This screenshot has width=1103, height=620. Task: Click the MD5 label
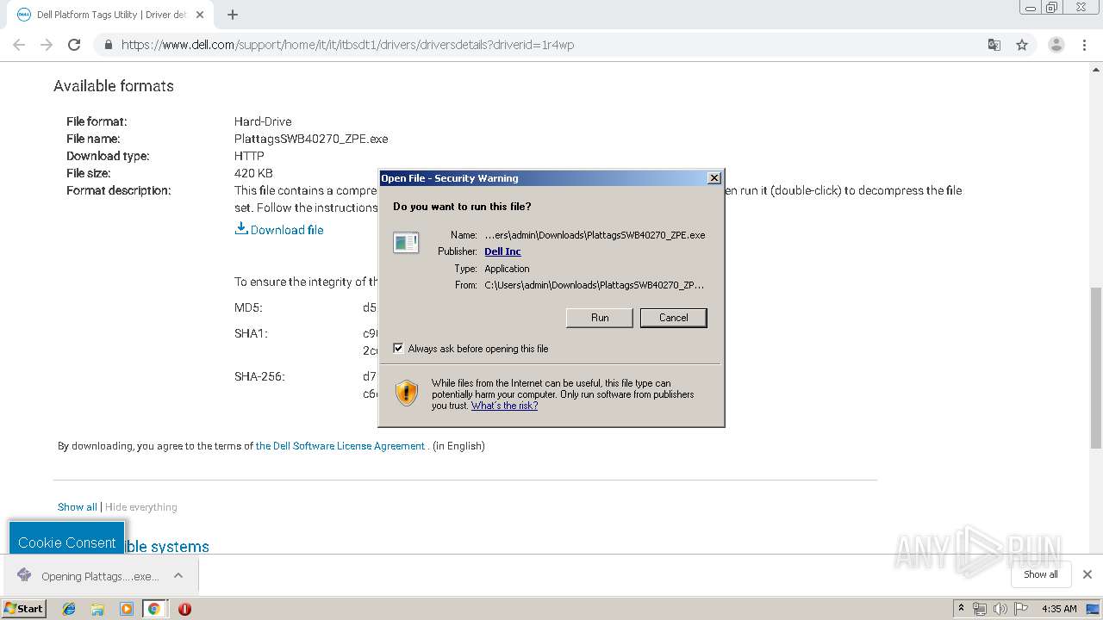[248, 307]
